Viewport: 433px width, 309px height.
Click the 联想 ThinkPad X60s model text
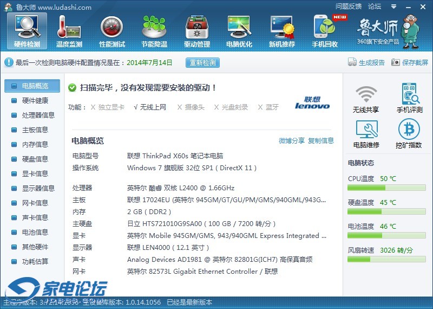175,156
